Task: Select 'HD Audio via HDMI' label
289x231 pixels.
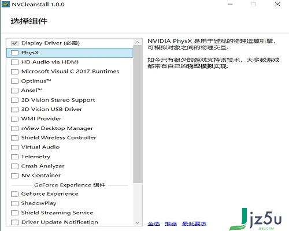Action: [x=50, y=62]
